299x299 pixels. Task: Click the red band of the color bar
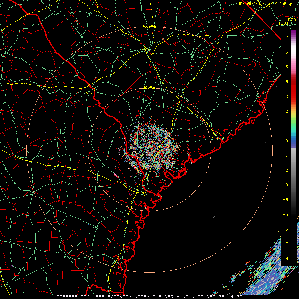(293, 90)
